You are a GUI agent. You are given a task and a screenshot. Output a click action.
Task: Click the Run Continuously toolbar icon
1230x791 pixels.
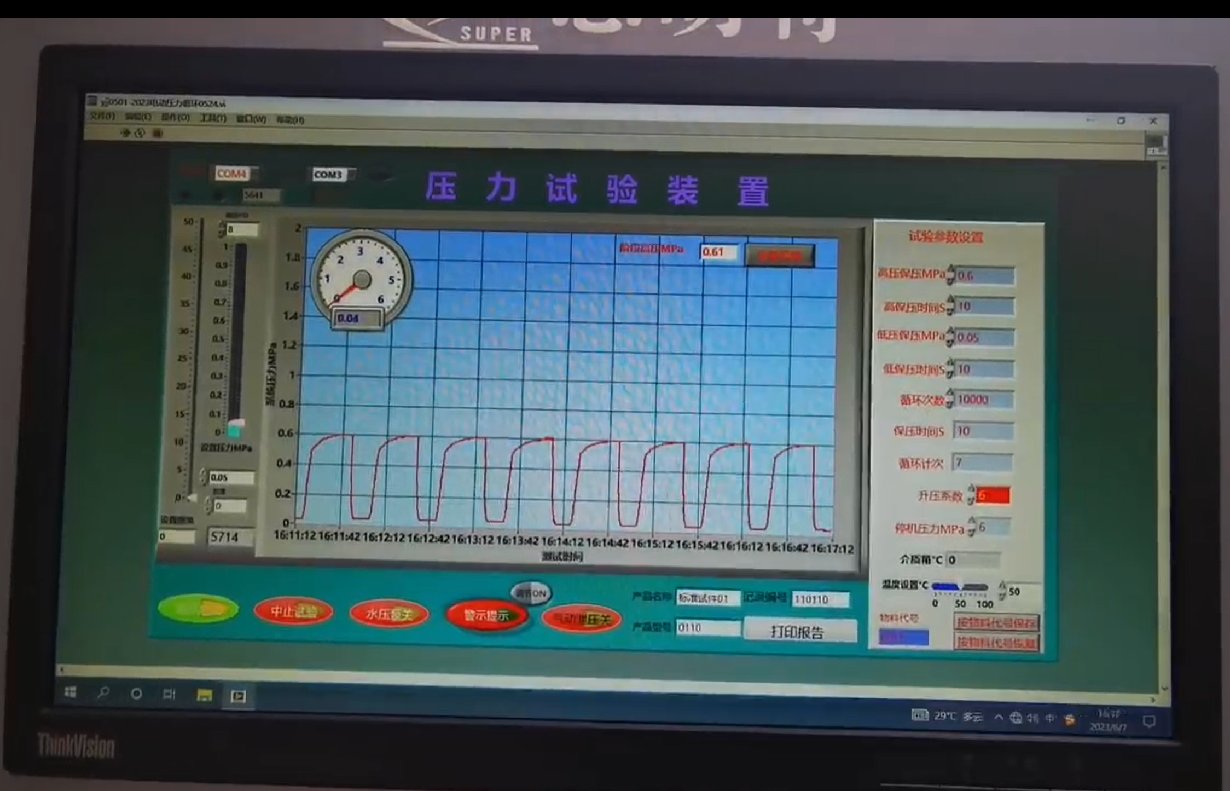[x=140, y=133]
